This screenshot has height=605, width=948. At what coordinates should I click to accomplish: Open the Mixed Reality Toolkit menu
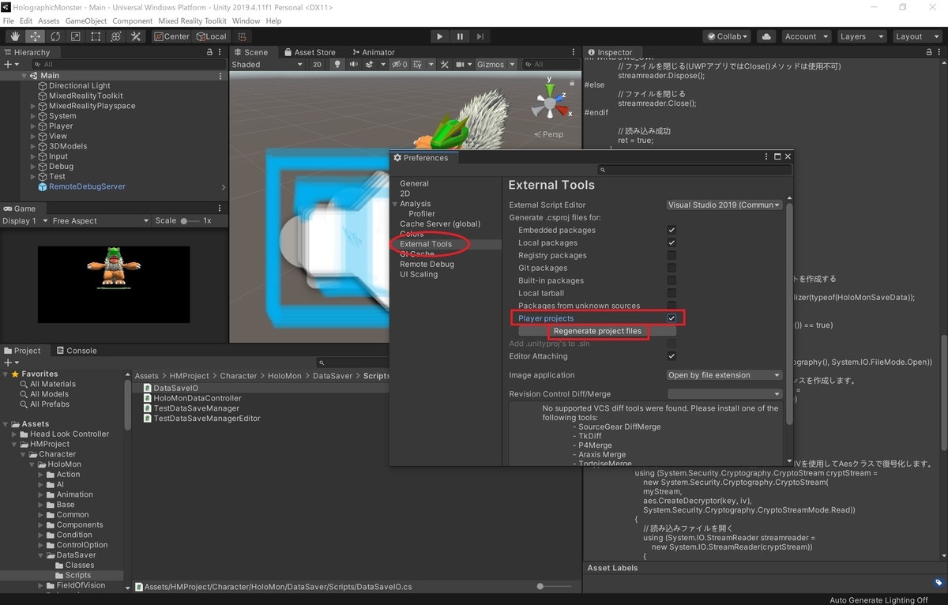[x=192, y=21]
